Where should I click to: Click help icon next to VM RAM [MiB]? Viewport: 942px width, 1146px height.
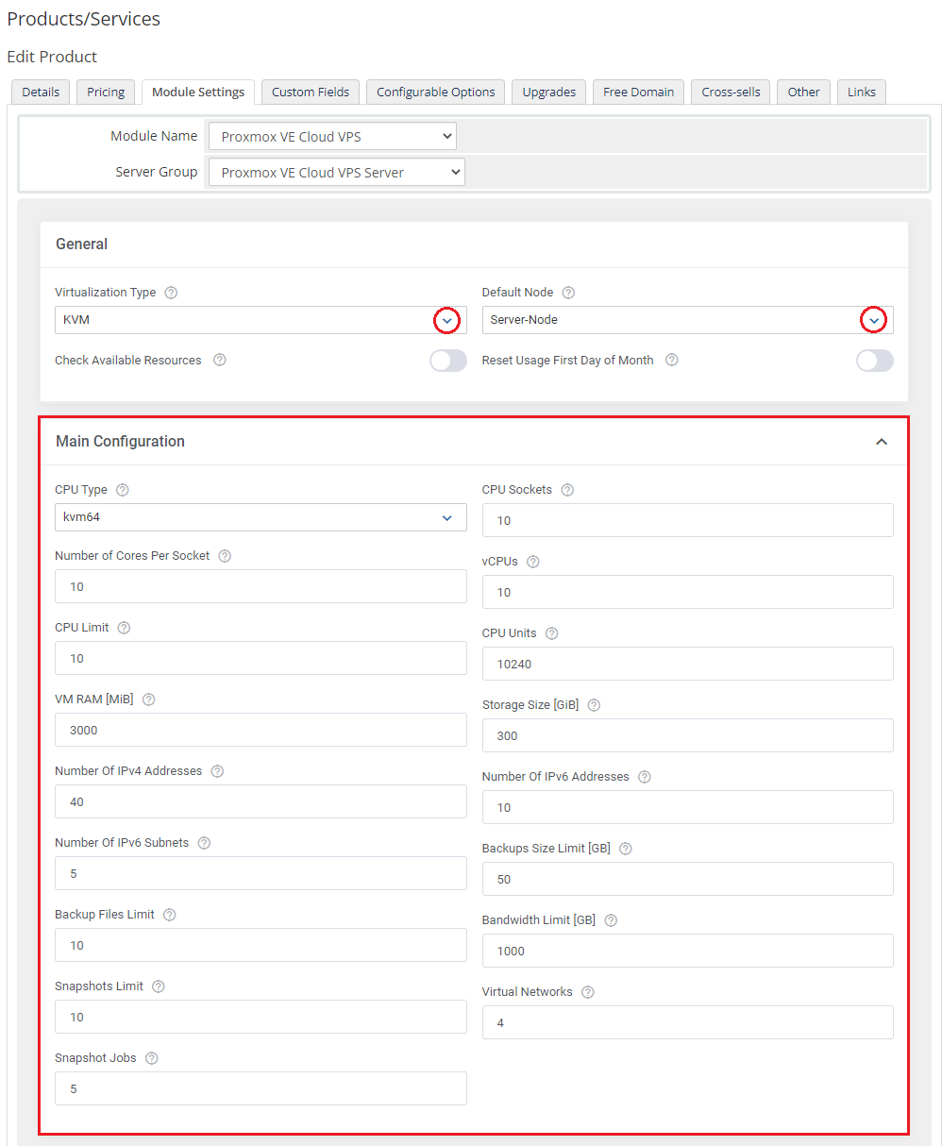pos(148,699)
